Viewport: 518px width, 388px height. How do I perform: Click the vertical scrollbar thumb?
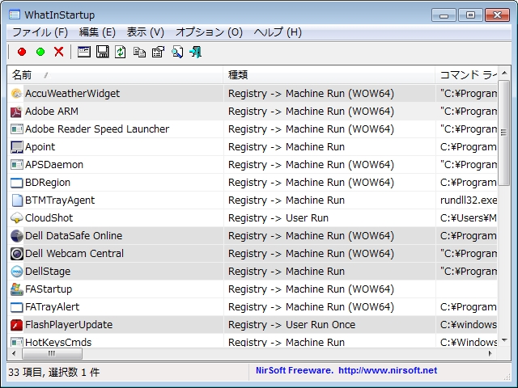(504, 133)
